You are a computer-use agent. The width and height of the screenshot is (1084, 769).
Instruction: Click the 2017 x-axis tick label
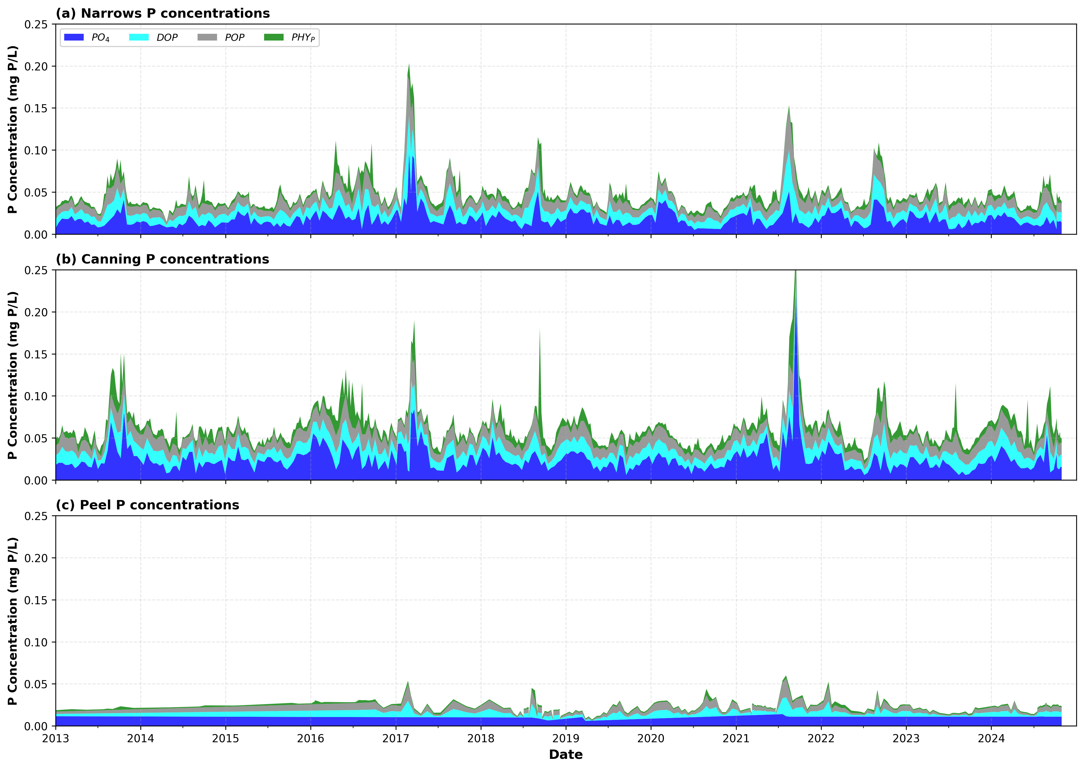tap(395, 739)
